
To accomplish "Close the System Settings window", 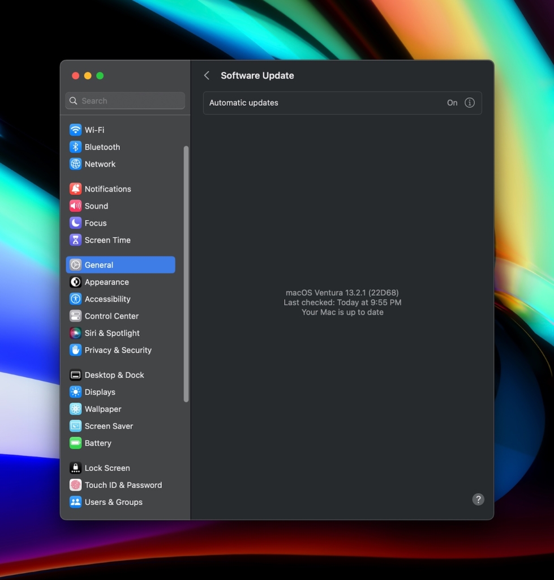I will 75,76.
